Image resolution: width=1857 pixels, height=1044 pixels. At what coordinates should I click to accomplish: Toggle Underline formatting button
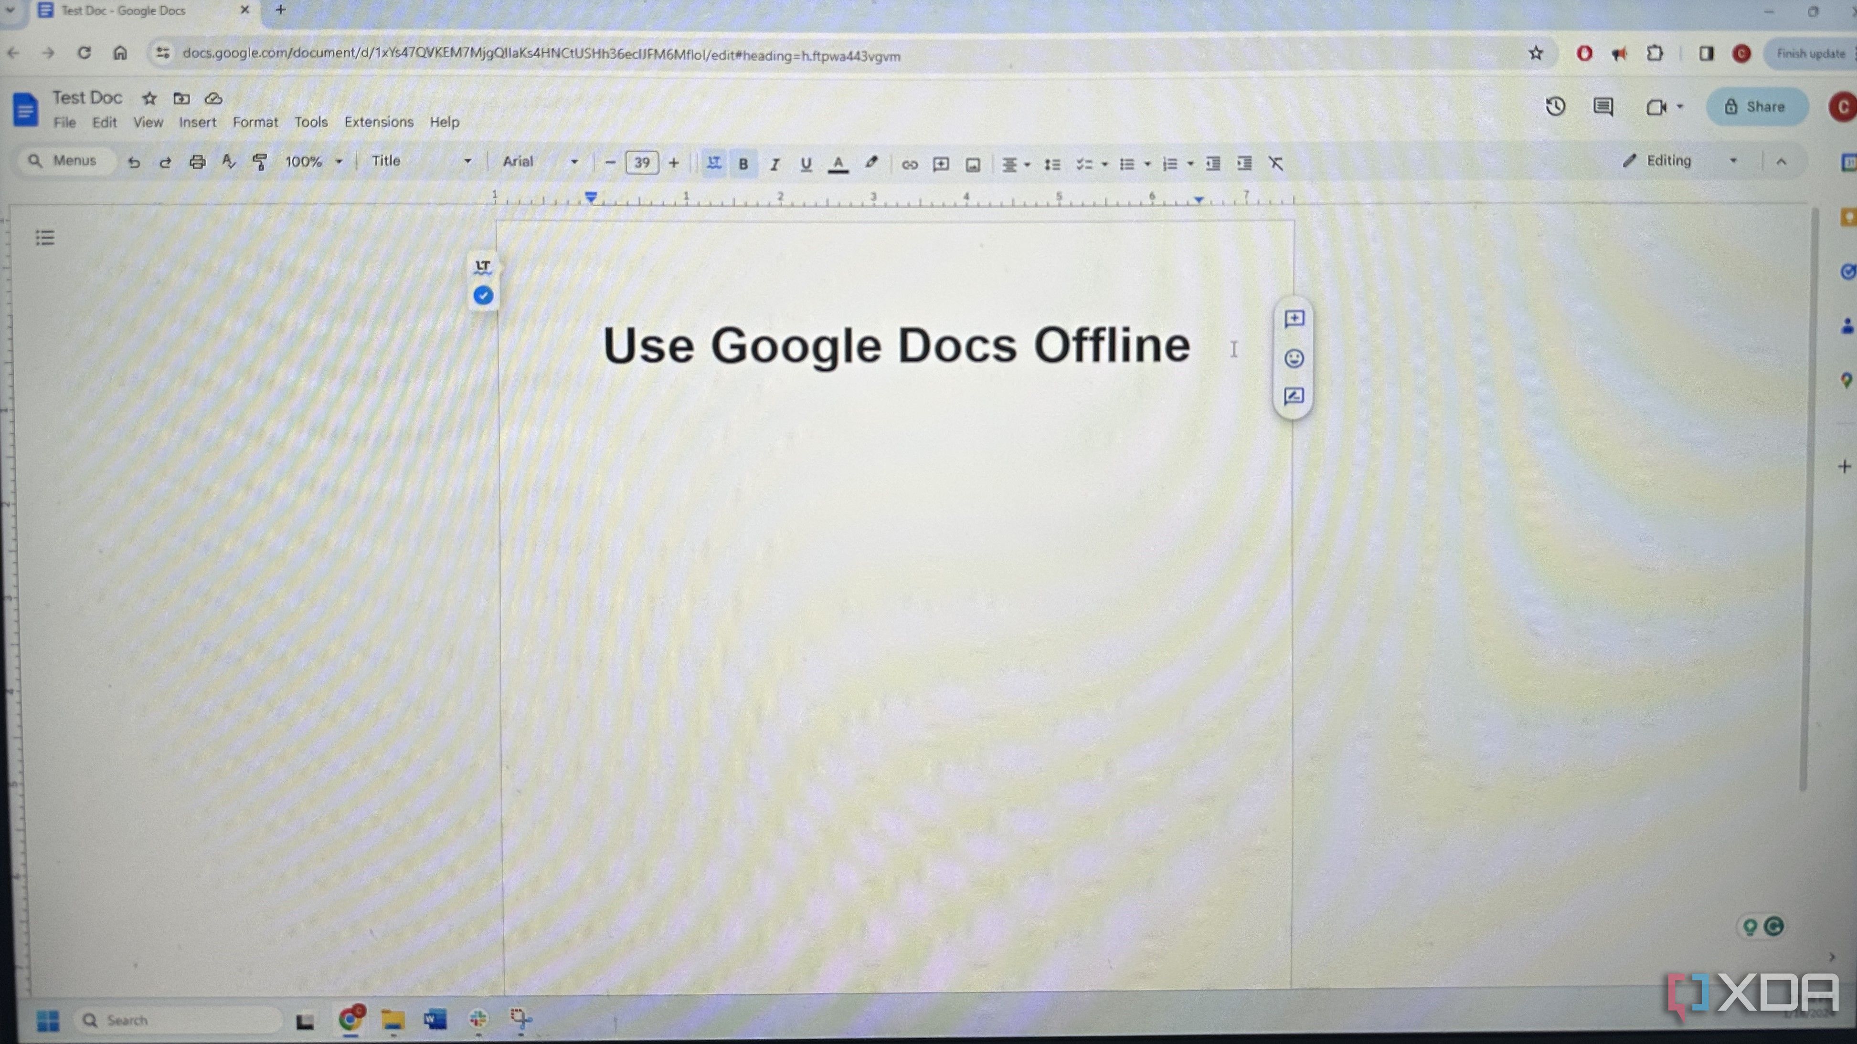[806, 164]
